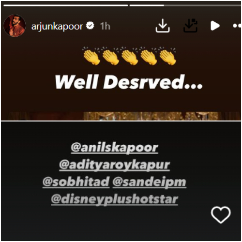Image resolution: width=242 pixels, height=242 pixels.
Task: Jump to first story progress segment
Action: pyautogui.click(x=66, y=5)
